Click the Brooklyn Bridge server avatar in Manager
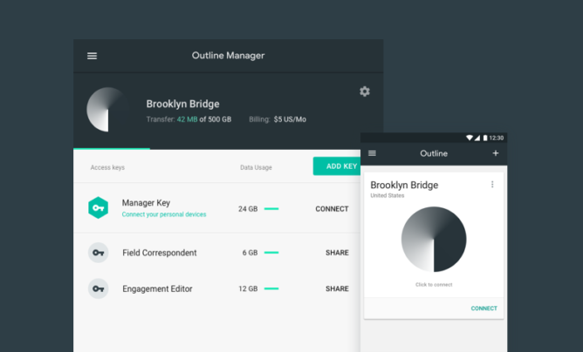 pyautogui.click(x=109, y=110)
